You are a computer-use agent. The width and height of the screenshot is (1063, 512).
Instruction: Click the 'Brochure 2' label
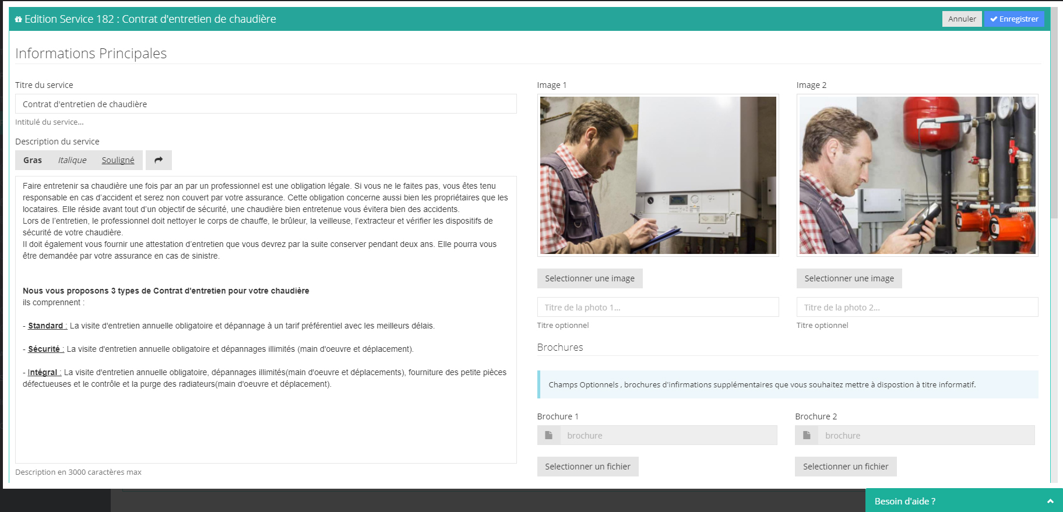point(816,416)
